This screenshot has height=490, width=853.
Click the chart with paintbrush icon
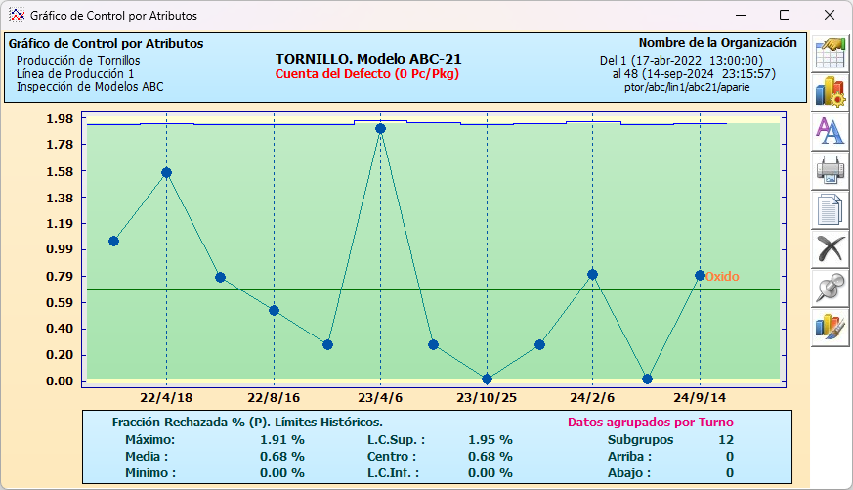pyautogui.click(x=830, y=327)
